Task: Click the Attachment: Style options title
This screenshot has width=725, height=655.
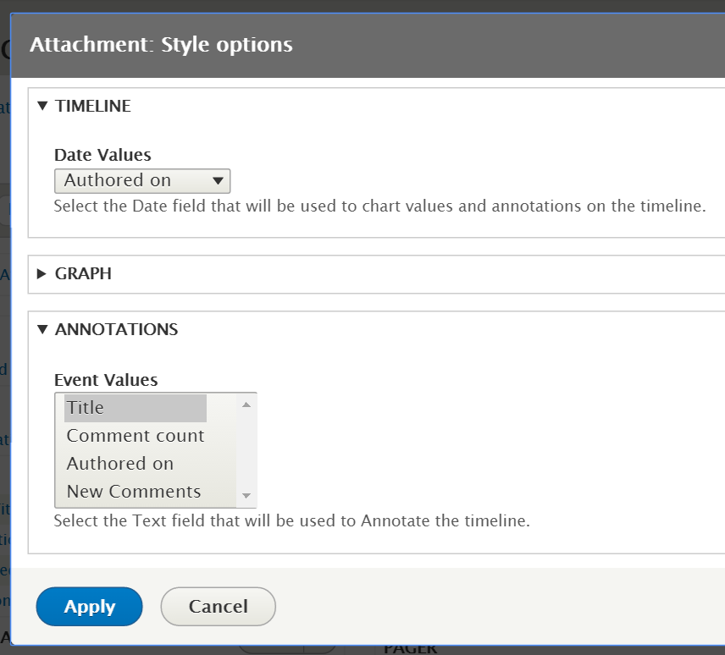Action: coord(161,45)
